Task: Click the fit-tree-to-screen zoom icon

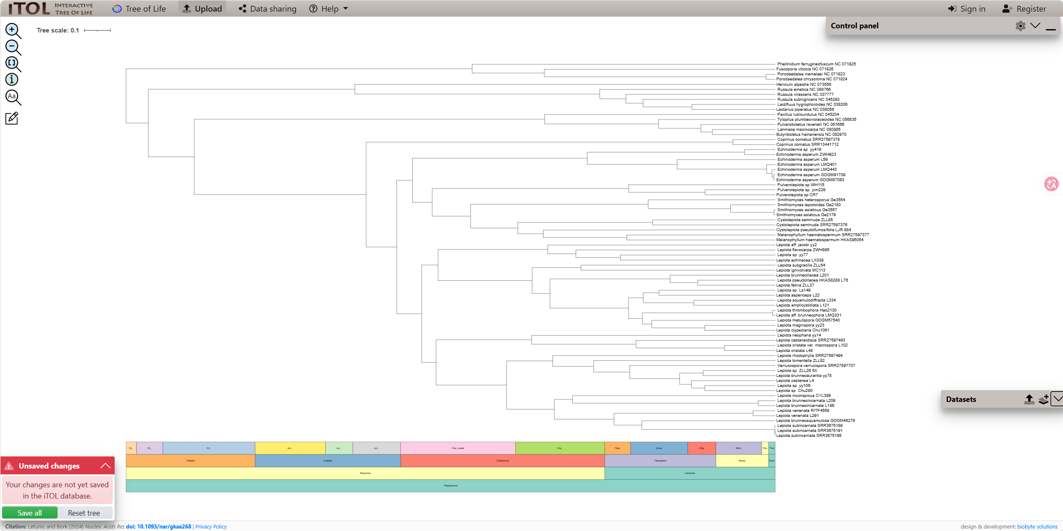Action: click(13, 64)
